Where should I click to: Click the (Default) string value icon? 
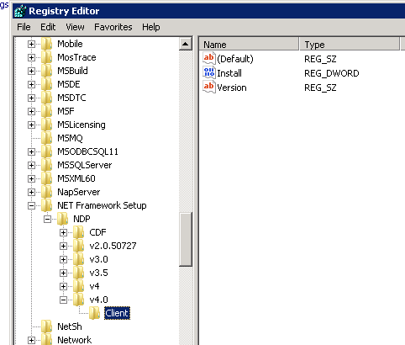pyautogui.click(x=209, y=58)
